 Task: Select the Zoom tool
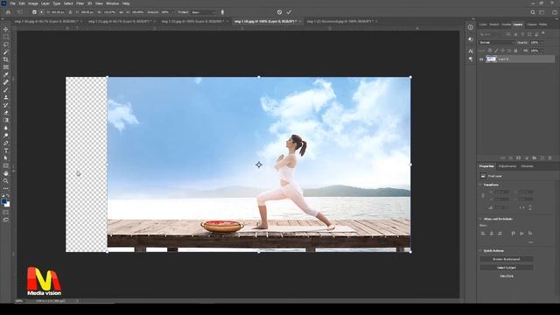[6, 181]
